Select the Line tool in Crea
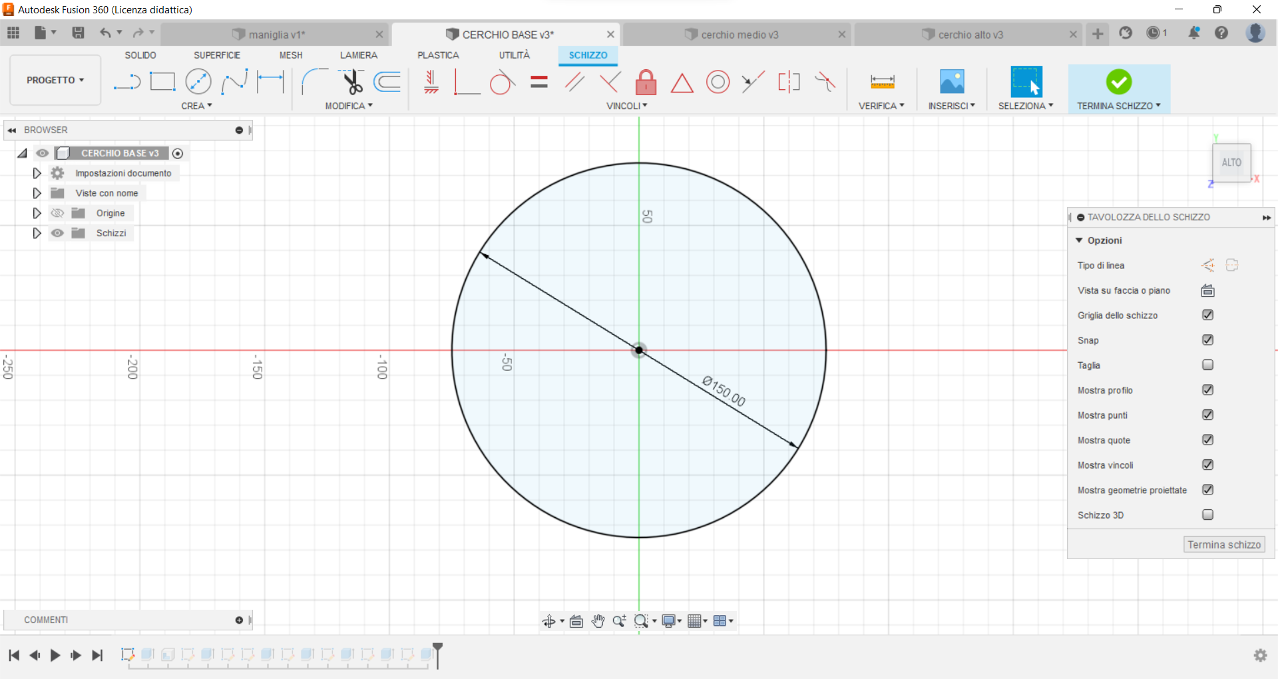Viewport: 1278px width, 679px height. click(x=126, y=81)
